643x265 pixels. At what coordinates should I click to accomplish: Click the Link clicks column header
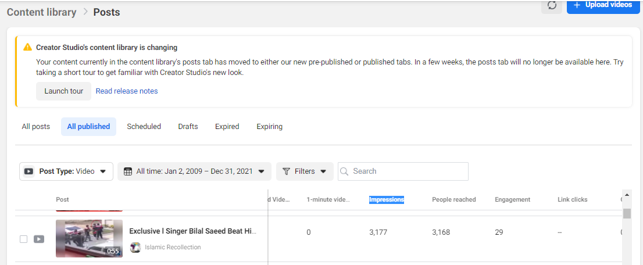573,200
